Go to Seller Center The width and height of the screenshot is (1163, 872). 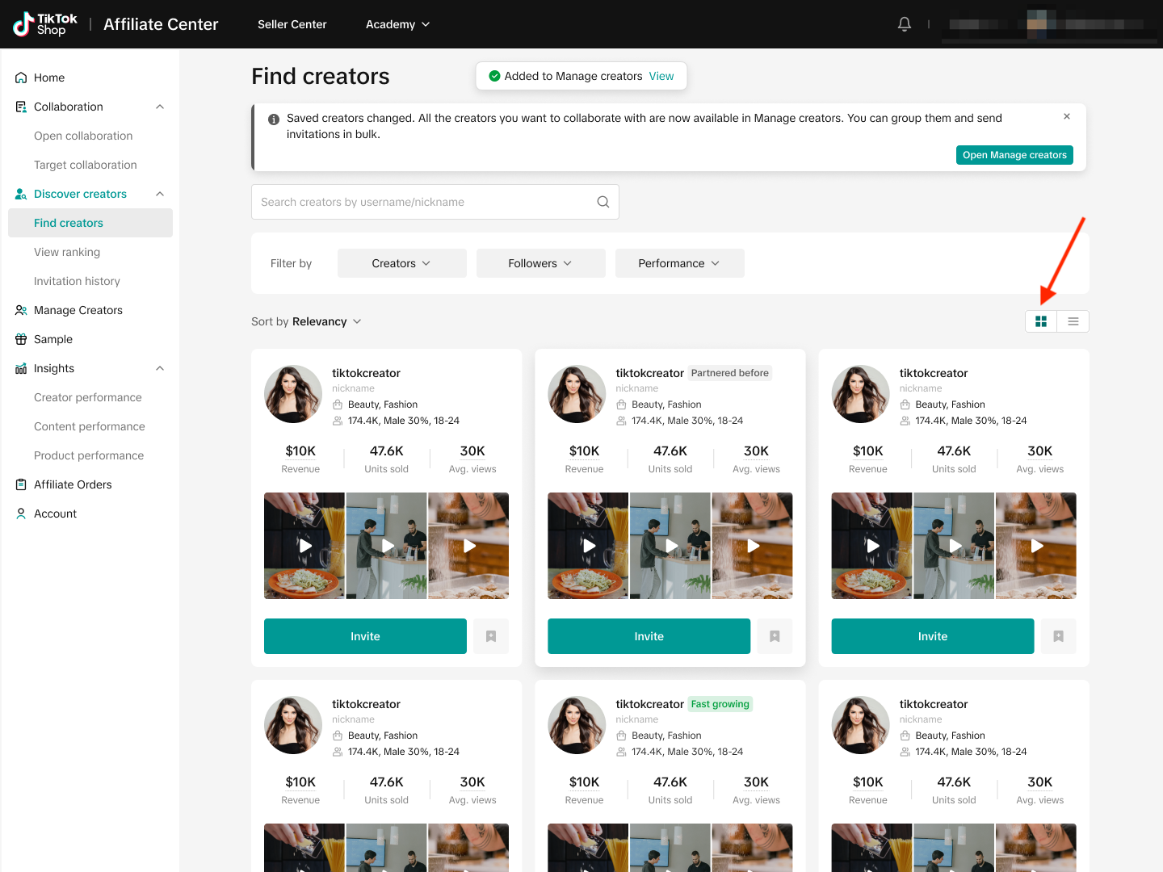pyautogui.click(x=292, y=24)
